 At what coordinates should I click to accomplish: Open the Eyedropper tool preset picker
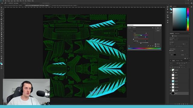coord(6,3)
